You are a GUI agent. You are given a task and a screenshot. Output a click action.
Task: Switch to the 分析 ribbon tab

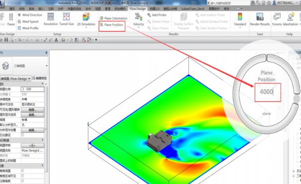pos(60,9)
